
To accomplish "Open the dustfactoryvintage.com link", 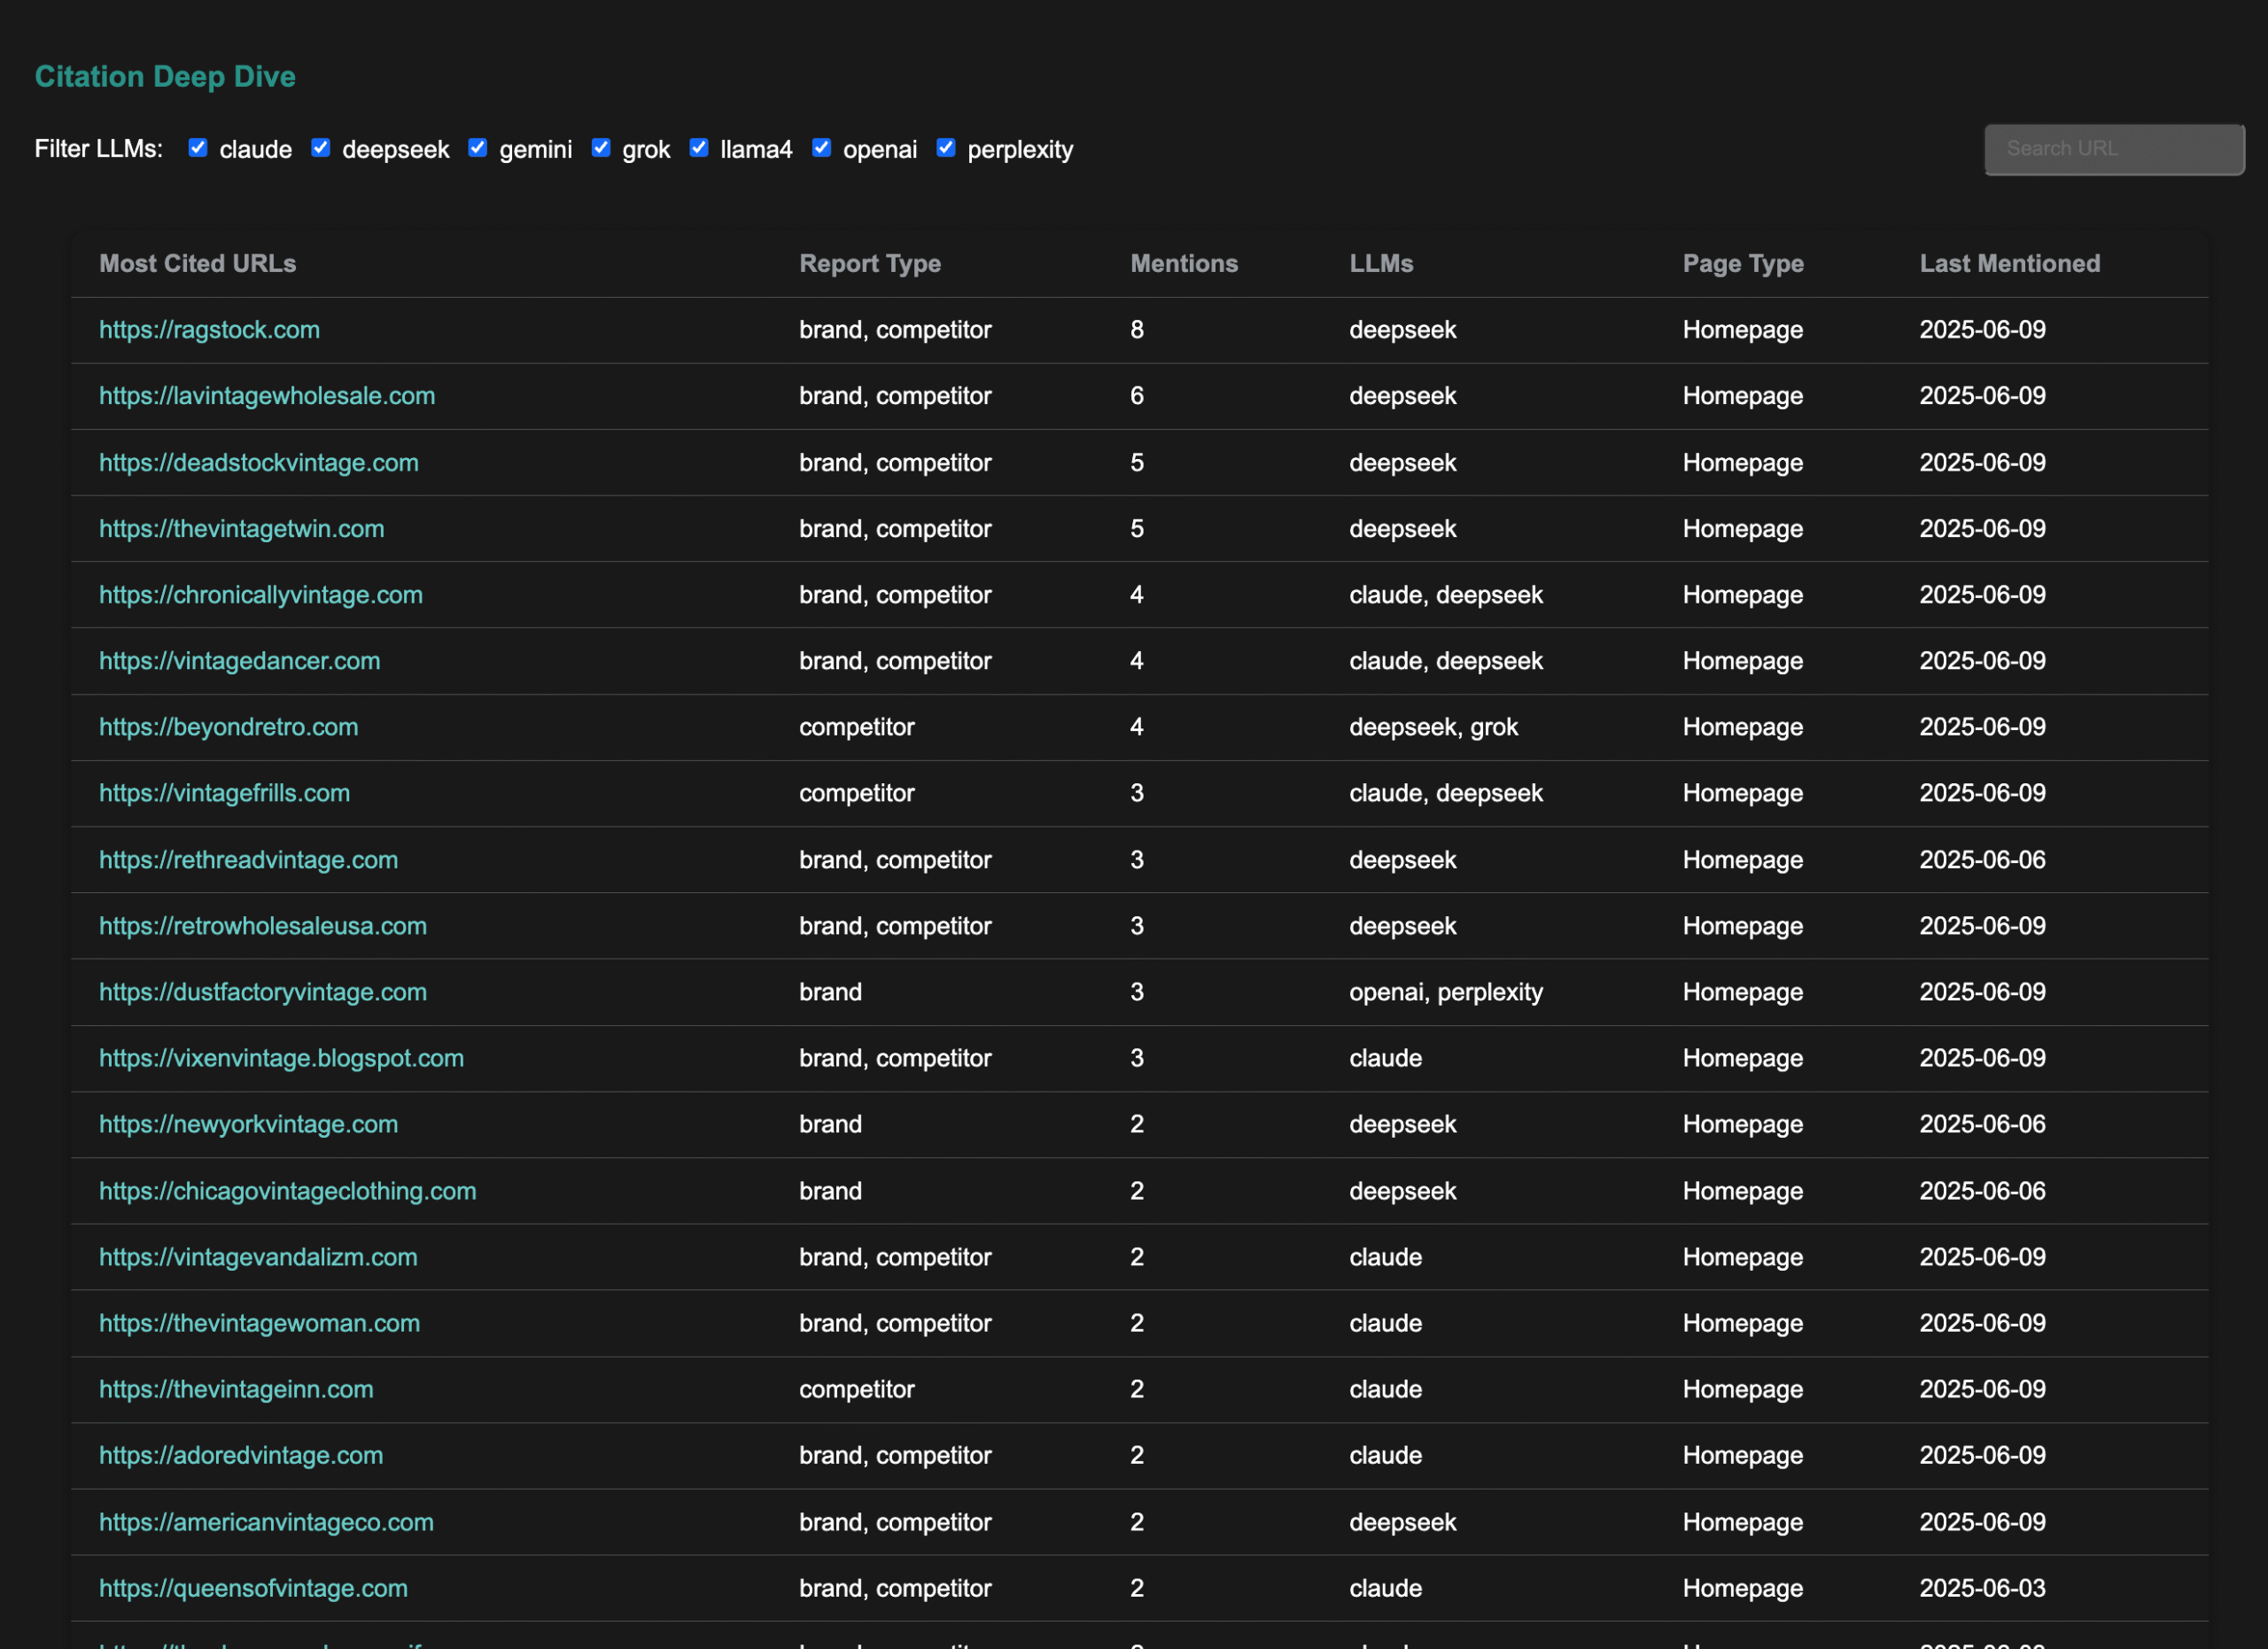I will point(262,992).
